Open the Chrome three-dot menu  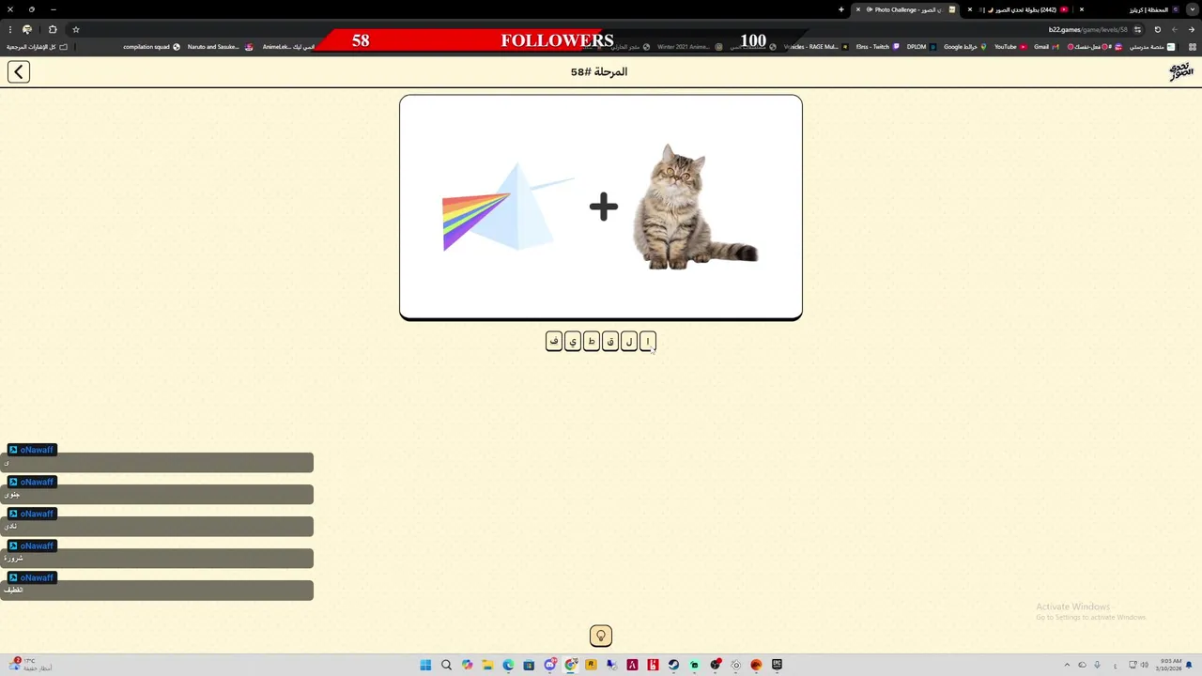point(9,29)
